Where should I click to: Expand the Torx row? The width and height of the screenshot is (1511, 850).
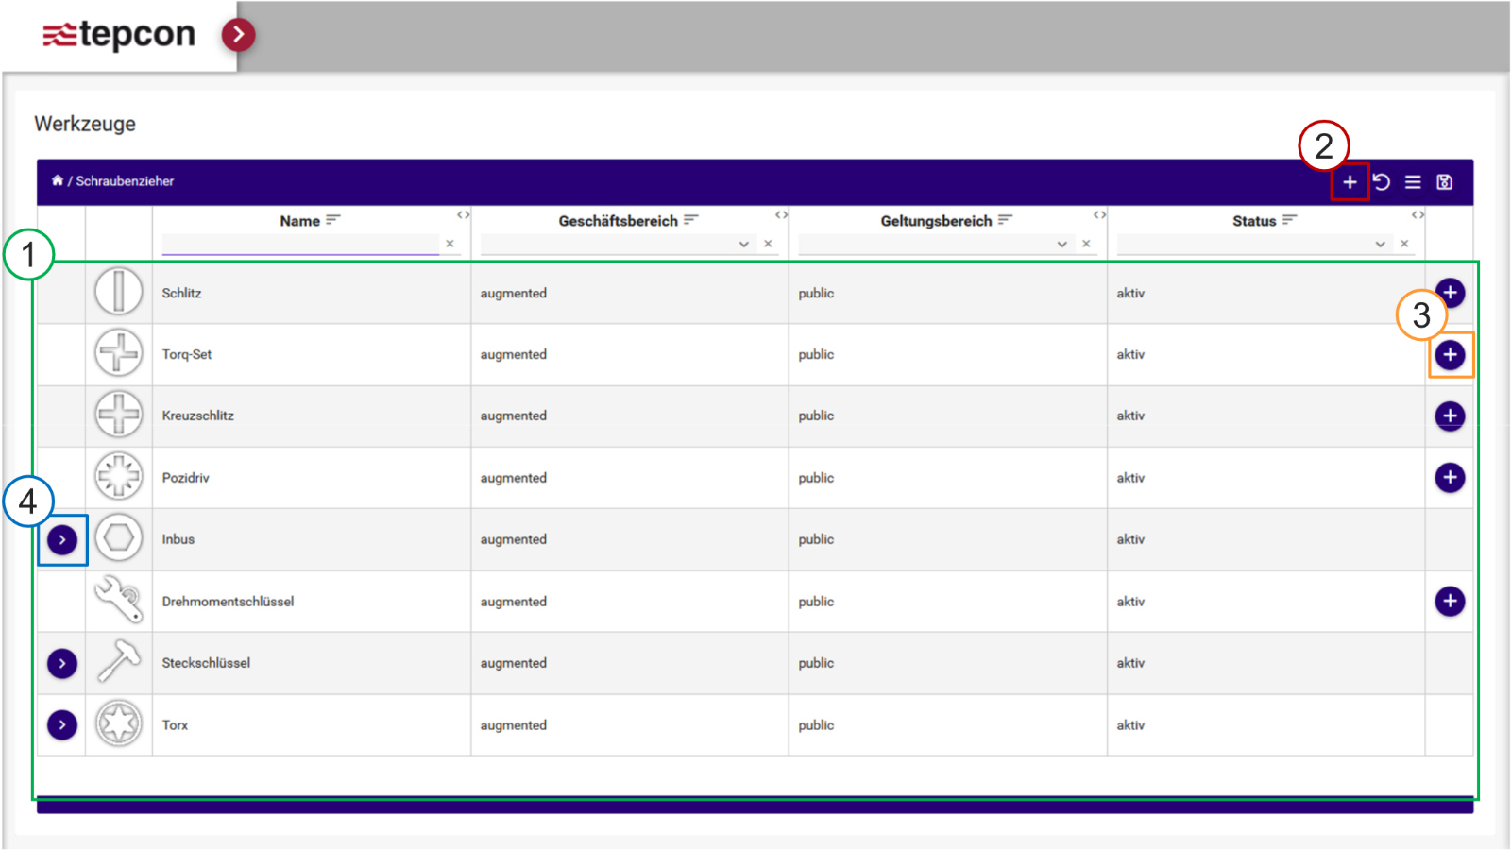click(x=62, y=725)
